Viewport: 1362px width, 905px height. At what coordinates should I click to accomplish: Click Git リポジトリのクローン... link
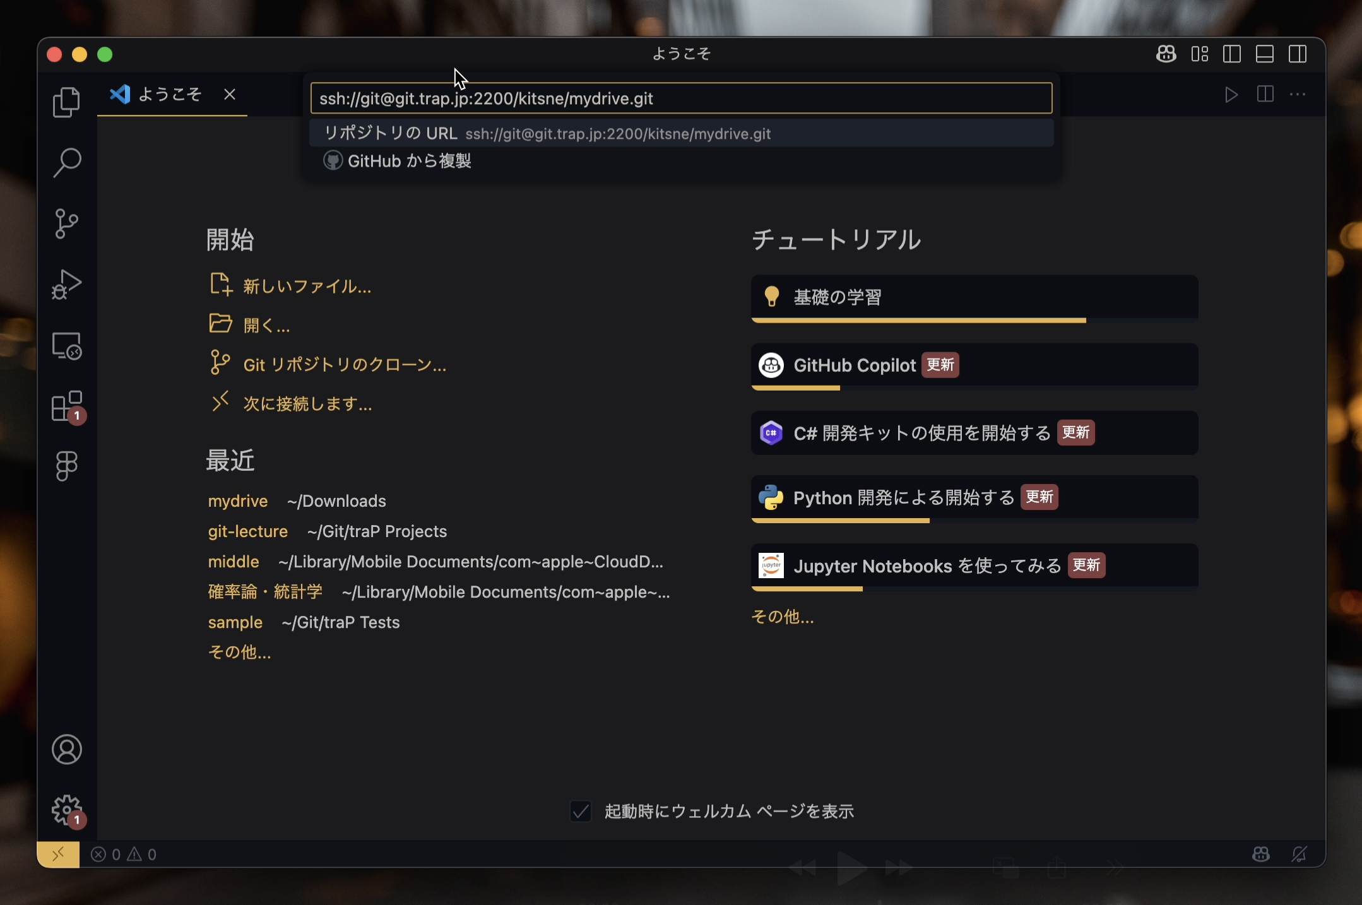point(345,365)
